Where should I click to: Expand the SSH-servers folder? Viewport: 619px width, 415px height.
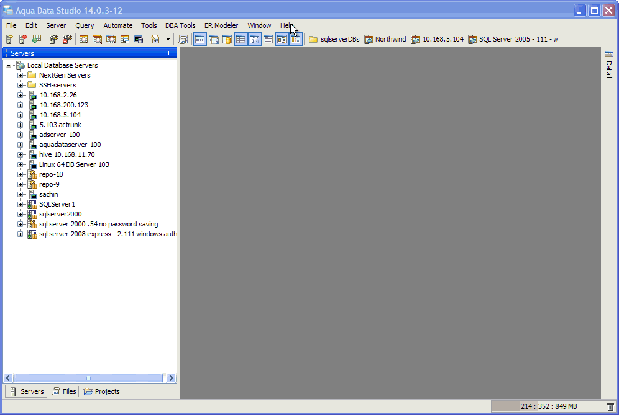click(x=20, y=85)
